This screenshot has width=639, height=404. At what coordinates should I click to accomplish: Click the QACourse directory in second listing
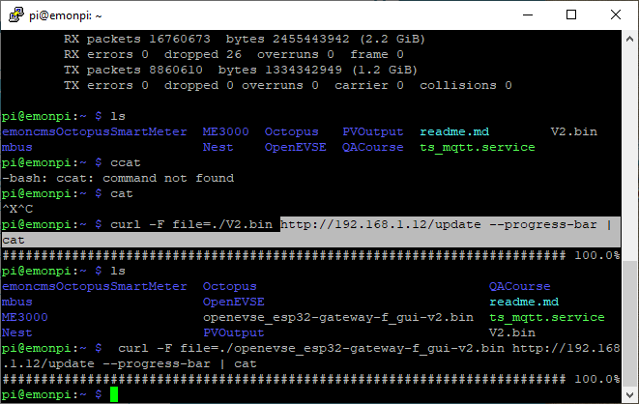point(519,286)
